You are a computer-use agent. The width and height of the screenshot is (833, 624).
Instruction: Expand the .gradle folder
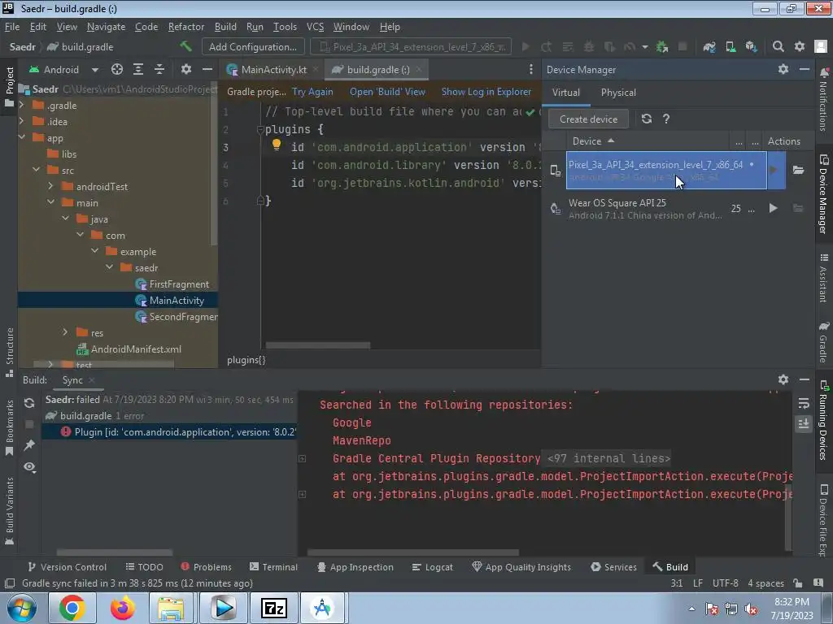(x=21, y=105)
